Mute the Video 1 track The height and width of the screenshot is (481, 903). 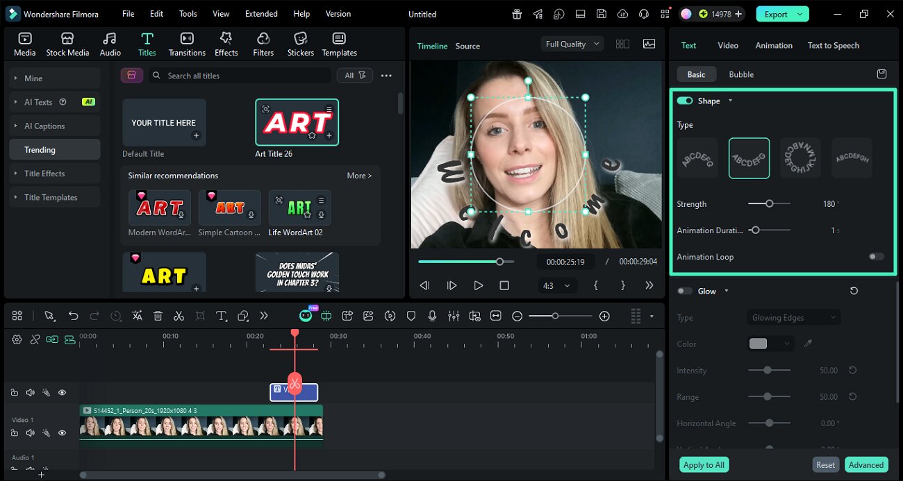(x=31, y=433)
